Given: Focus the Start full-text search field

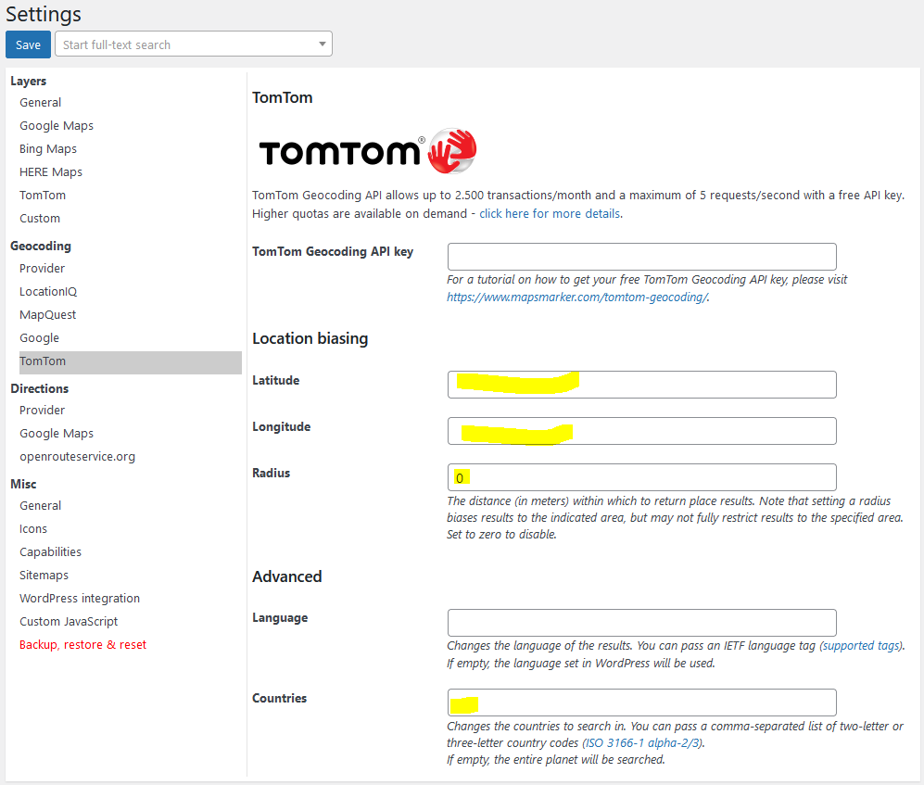Looking at the screenshot, I should 194,44.
